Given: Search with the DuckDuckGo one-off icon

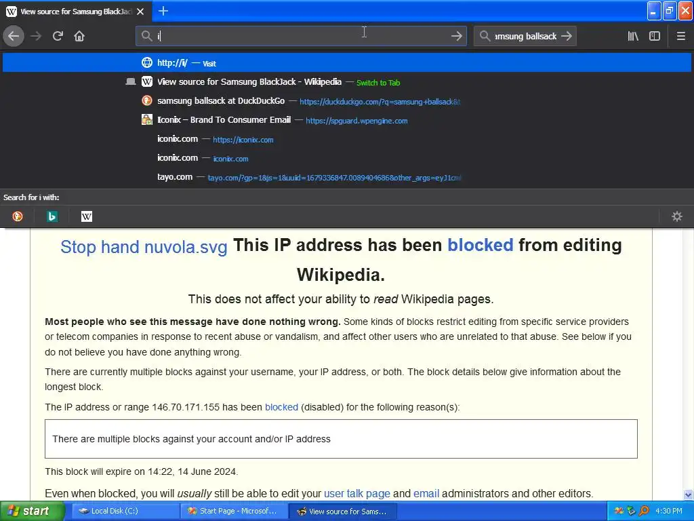Looking at the screenshot, I should click(x=18, y=216).
